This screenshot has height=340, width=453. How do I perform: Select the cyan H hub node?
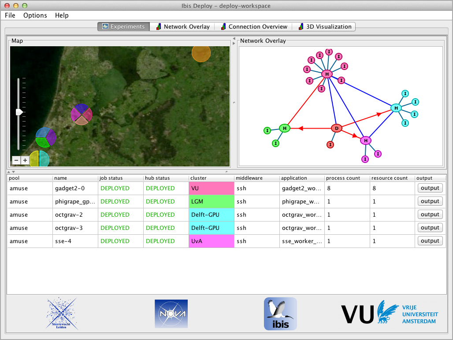coord(396,108)
